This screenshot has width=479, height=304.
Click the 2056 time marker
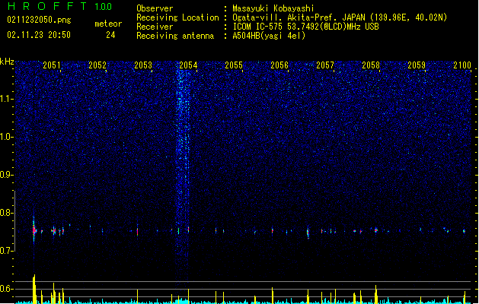tap(279, 65)
